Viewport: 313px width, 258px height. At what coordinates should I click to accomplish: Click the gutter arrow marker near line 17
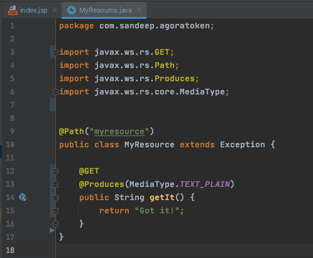coord(52,230)
